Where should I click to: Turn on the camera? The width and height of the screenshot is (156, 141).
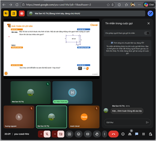tap(61, 134)
